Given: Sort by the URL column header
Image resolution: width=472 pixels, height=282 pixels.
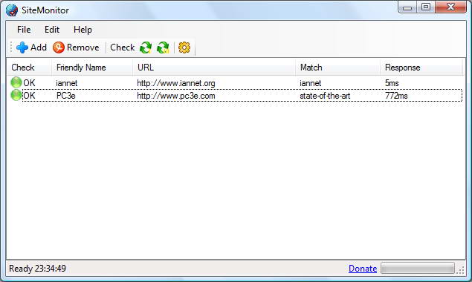Looking at the screenshot, I should pyautogui.click(x=214, y=68).
